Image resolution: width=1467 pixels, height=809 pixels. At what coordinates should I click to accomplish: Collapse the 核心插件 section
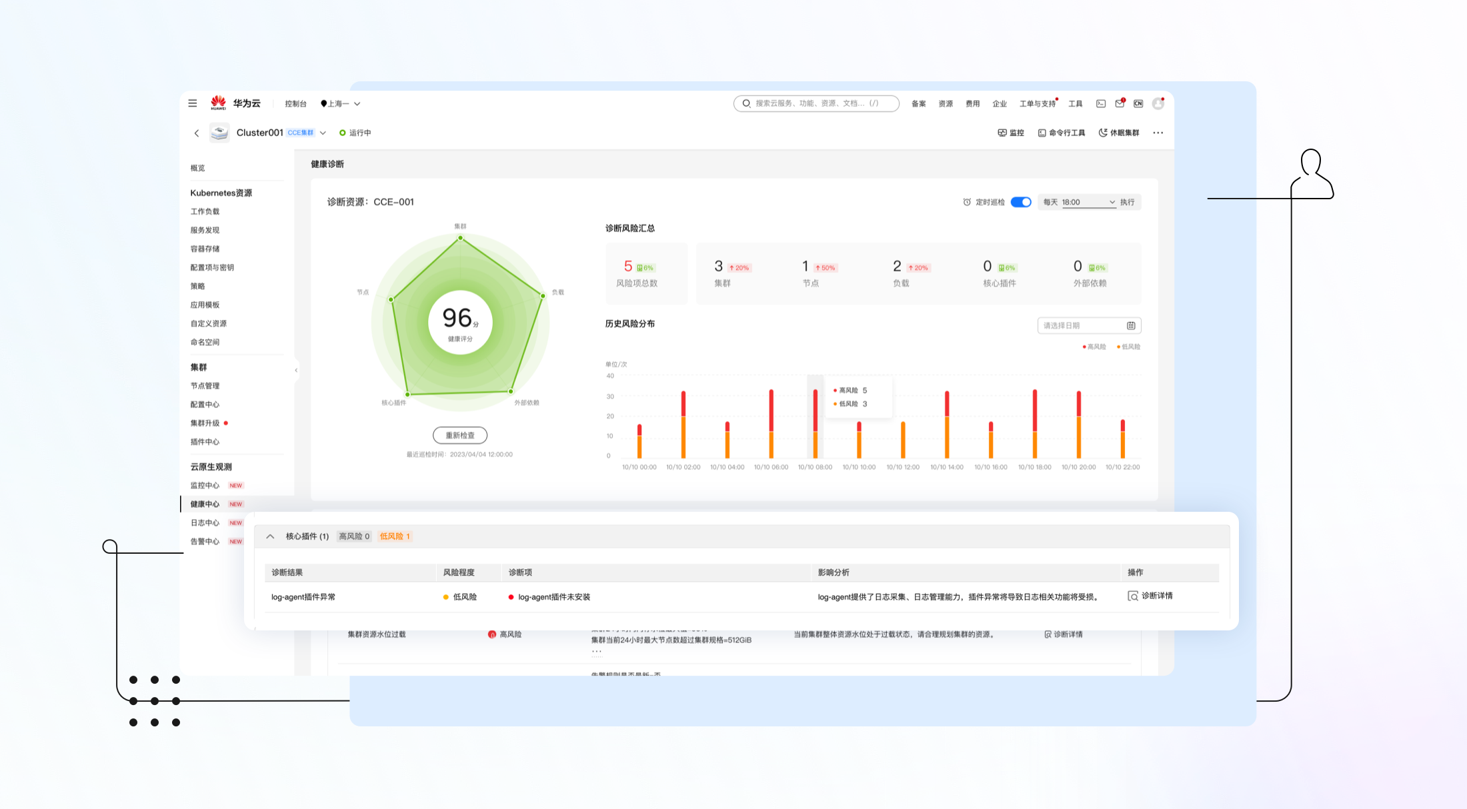pos(270,536)
